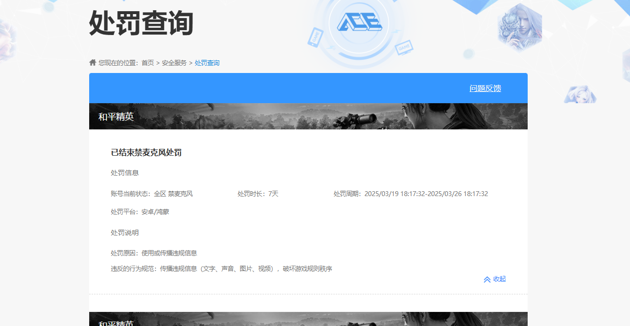This screenshot has width=630, height=326.
Task: Click the blue double-chevron icon beside 收起
Action: [x=487, y=279]
